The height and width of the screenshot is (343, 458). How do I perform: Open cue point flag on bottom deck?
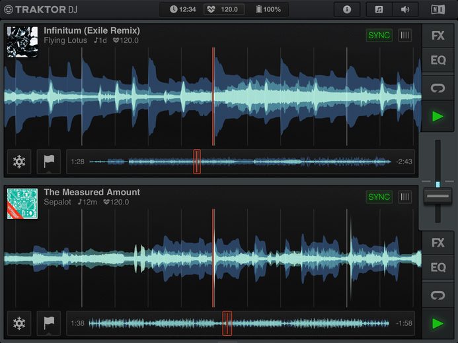[x=49, y=323]
